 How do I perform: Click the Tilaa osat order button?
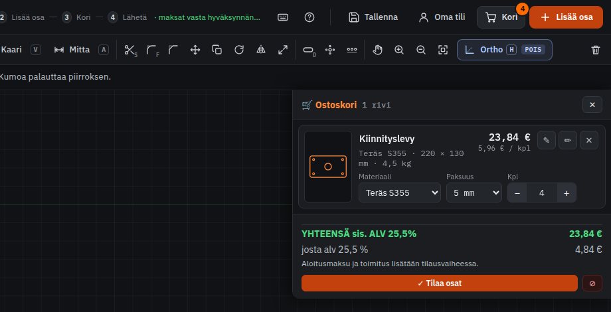(x=440, y=283)
